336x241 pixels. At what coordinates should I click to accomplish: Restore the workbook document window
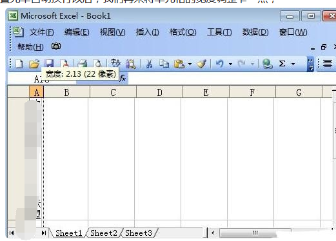click(x=324, y=46)
